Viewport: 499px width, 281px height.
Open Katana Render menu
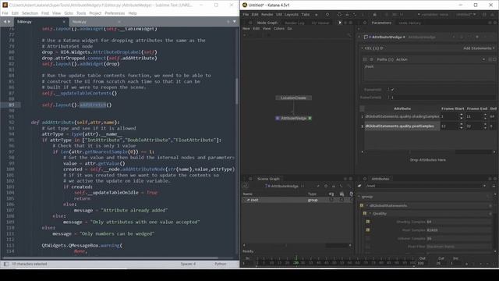[267, 14]
